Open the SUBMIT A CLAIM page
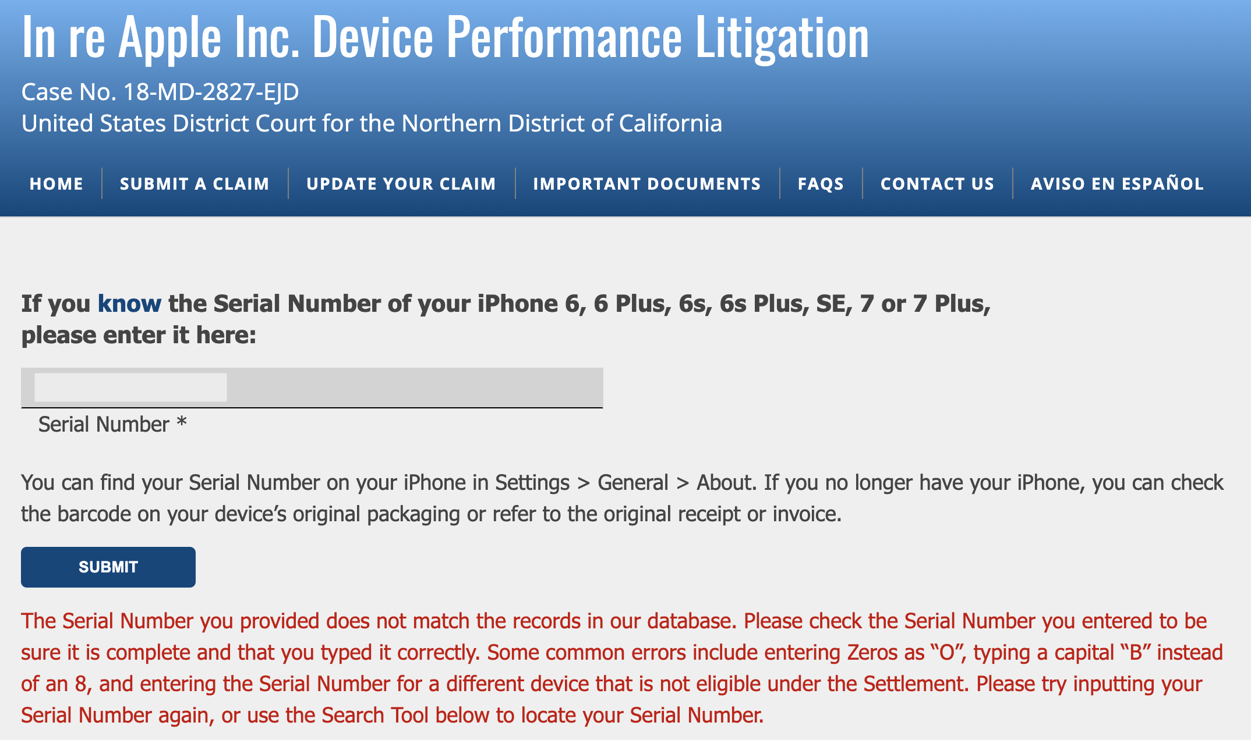The image size is (1251, 740). point(195,184)
